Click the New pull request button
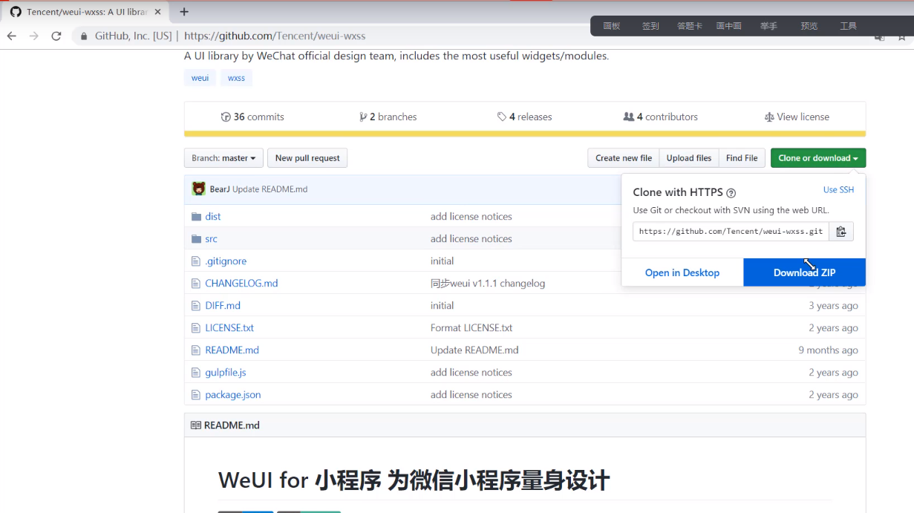The image size is (914, 513). point(307,158)
